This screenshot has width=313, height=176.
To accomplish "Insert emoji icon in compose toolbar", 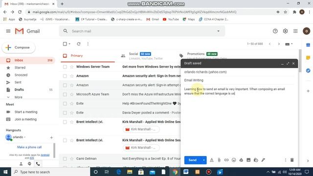I will [234, 160].
